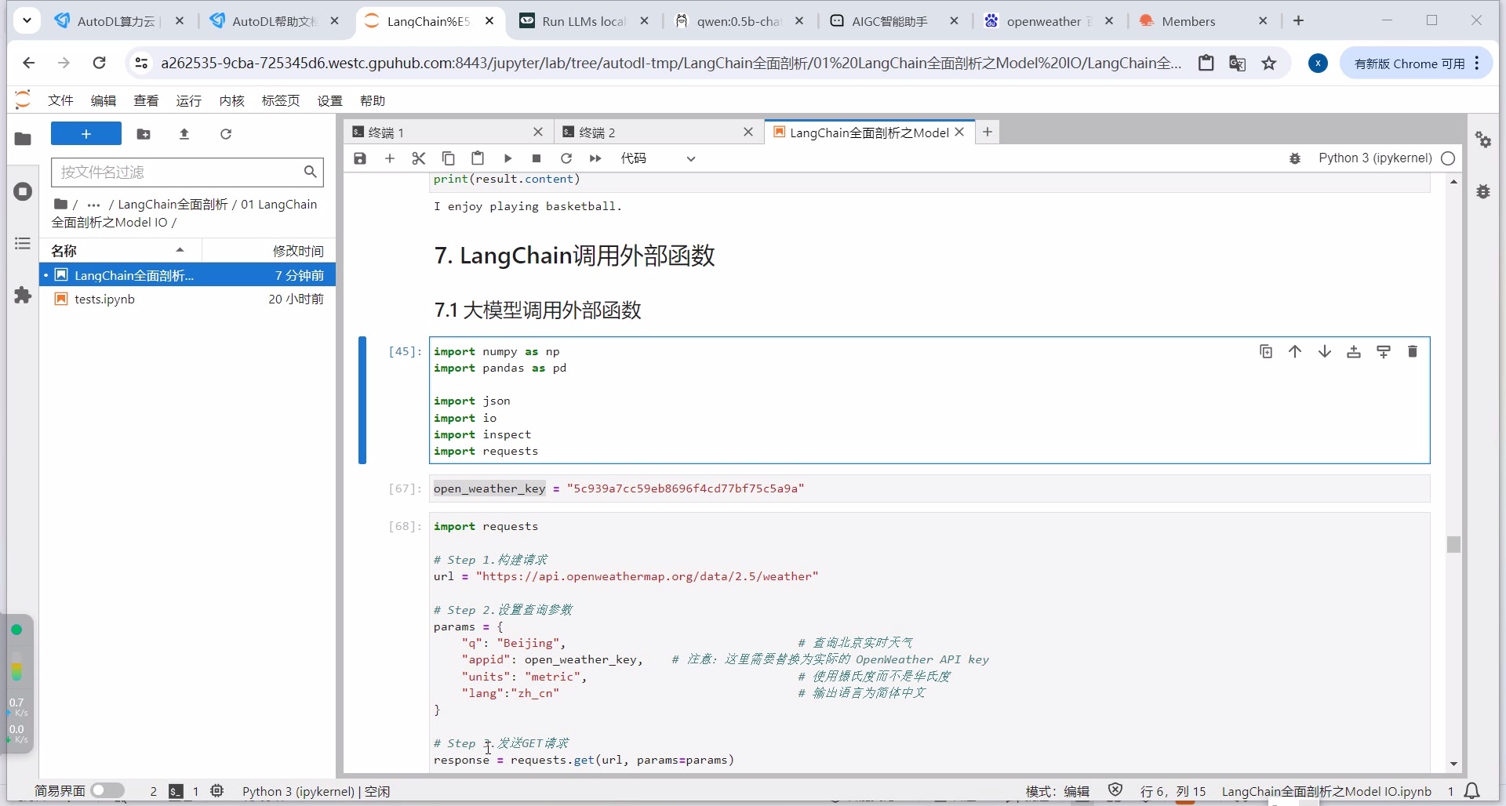Click the blue new launcher plus button
1506x806 pixels.
click(x=86, y=134)
